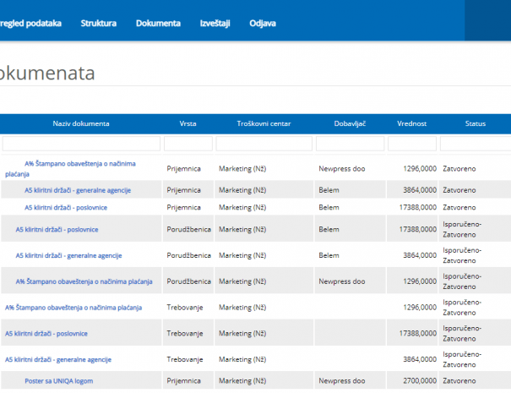Open Trebovanje A5 kliritni držači - poslovnice link
The image size is (511, 393).
(46, 334)
